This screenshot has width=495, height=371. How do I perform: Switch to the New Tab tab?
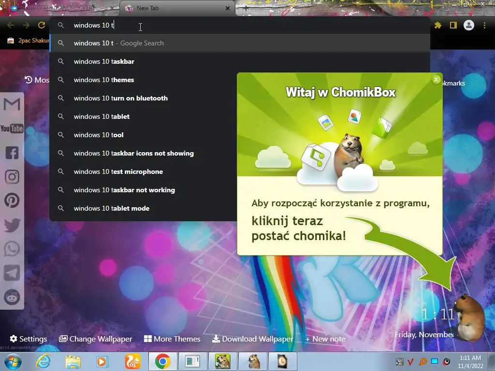[177, 8]
